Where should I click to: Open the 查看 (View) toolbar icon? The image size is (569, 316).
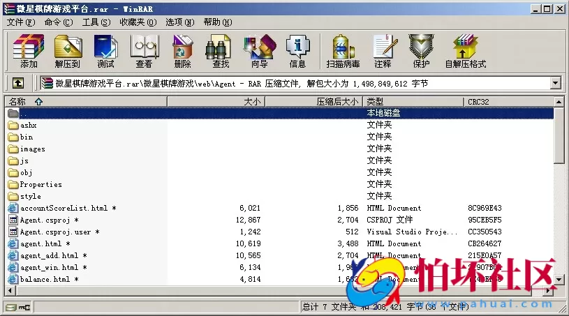click(x=144, y=51)
